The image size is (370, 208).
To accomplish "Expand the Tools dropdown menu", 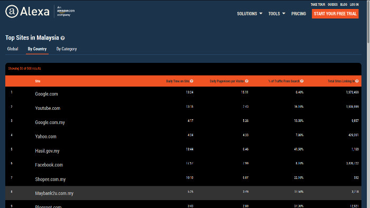I will pyautogui.click(x=277, y=14).
